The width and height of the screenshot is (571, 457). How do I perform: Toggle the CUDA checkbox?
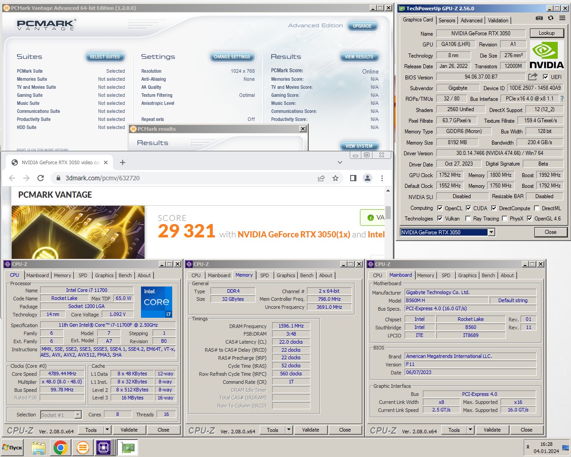pos(468,208)
